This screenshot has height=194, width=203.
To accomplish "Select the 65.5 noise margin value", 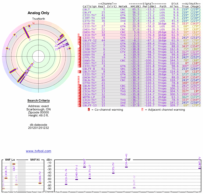I will [x=136, y=10].
